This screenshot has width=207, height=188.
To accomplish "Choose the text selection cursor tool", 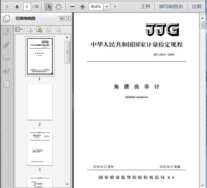I will click(x=48, y=6).
